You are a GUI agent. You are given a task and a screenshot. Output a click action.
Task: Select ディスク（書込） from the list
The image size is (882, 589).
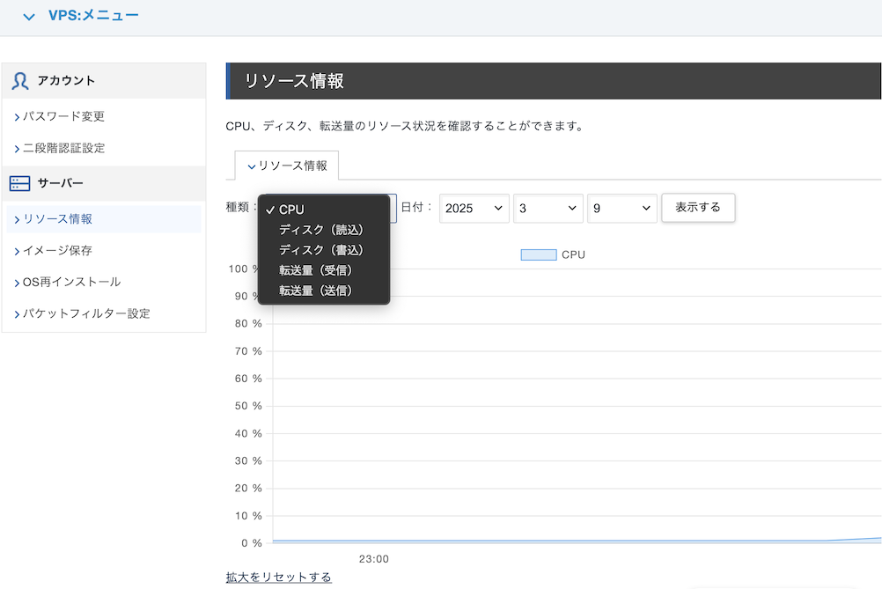[321, 250]
